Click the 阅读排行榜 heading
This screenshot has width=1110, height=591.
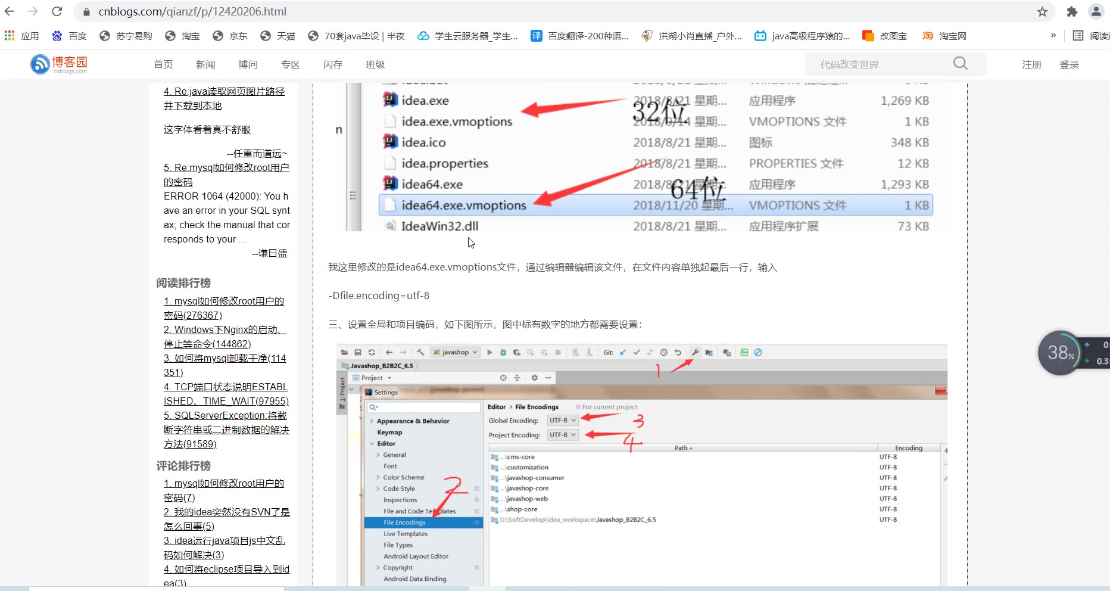point(183,283)
